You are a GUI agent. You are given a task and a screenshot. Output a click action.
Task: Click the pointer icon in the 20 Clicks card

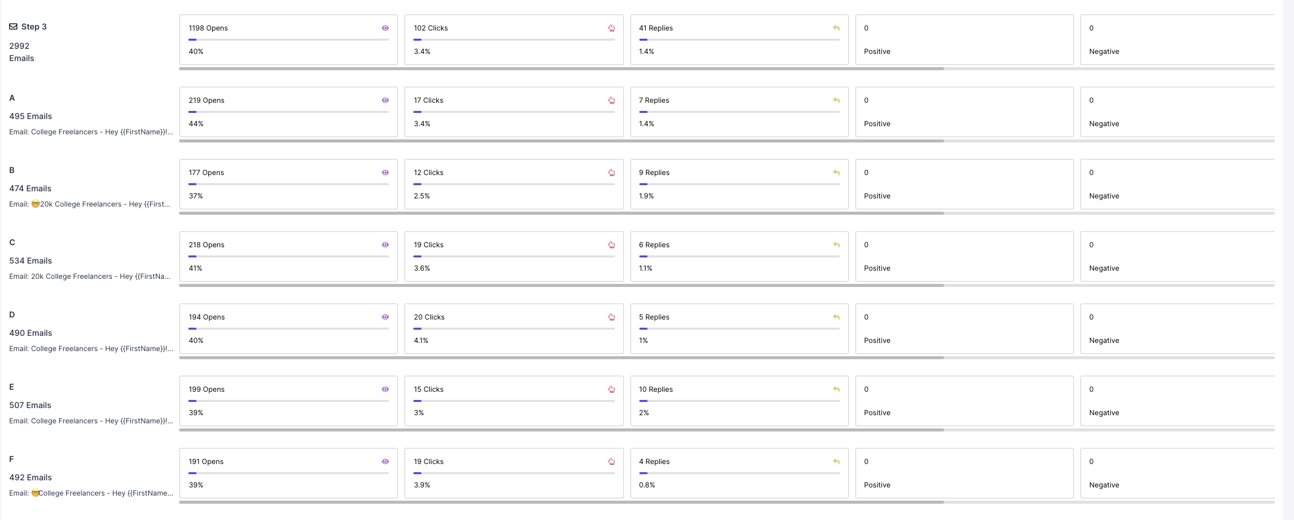coord(611,317)
